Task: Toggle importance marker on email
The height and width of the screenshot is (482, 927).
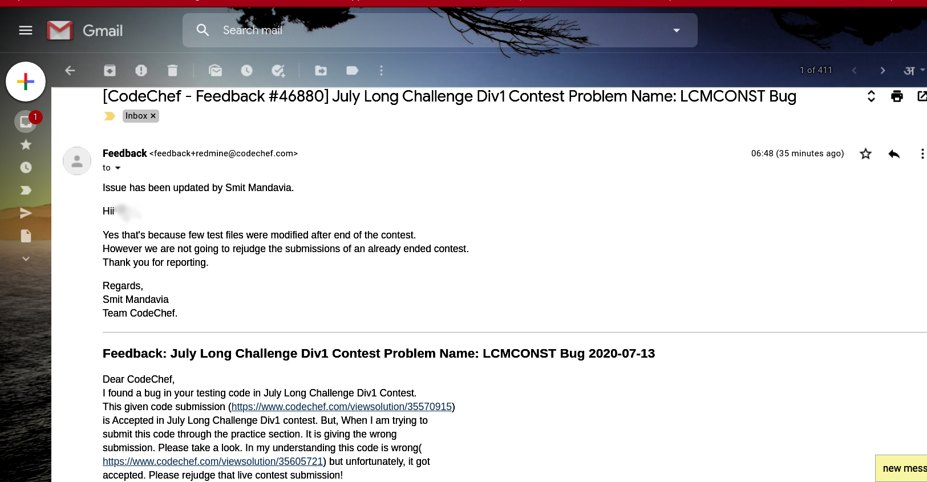Action: [110, 116]
